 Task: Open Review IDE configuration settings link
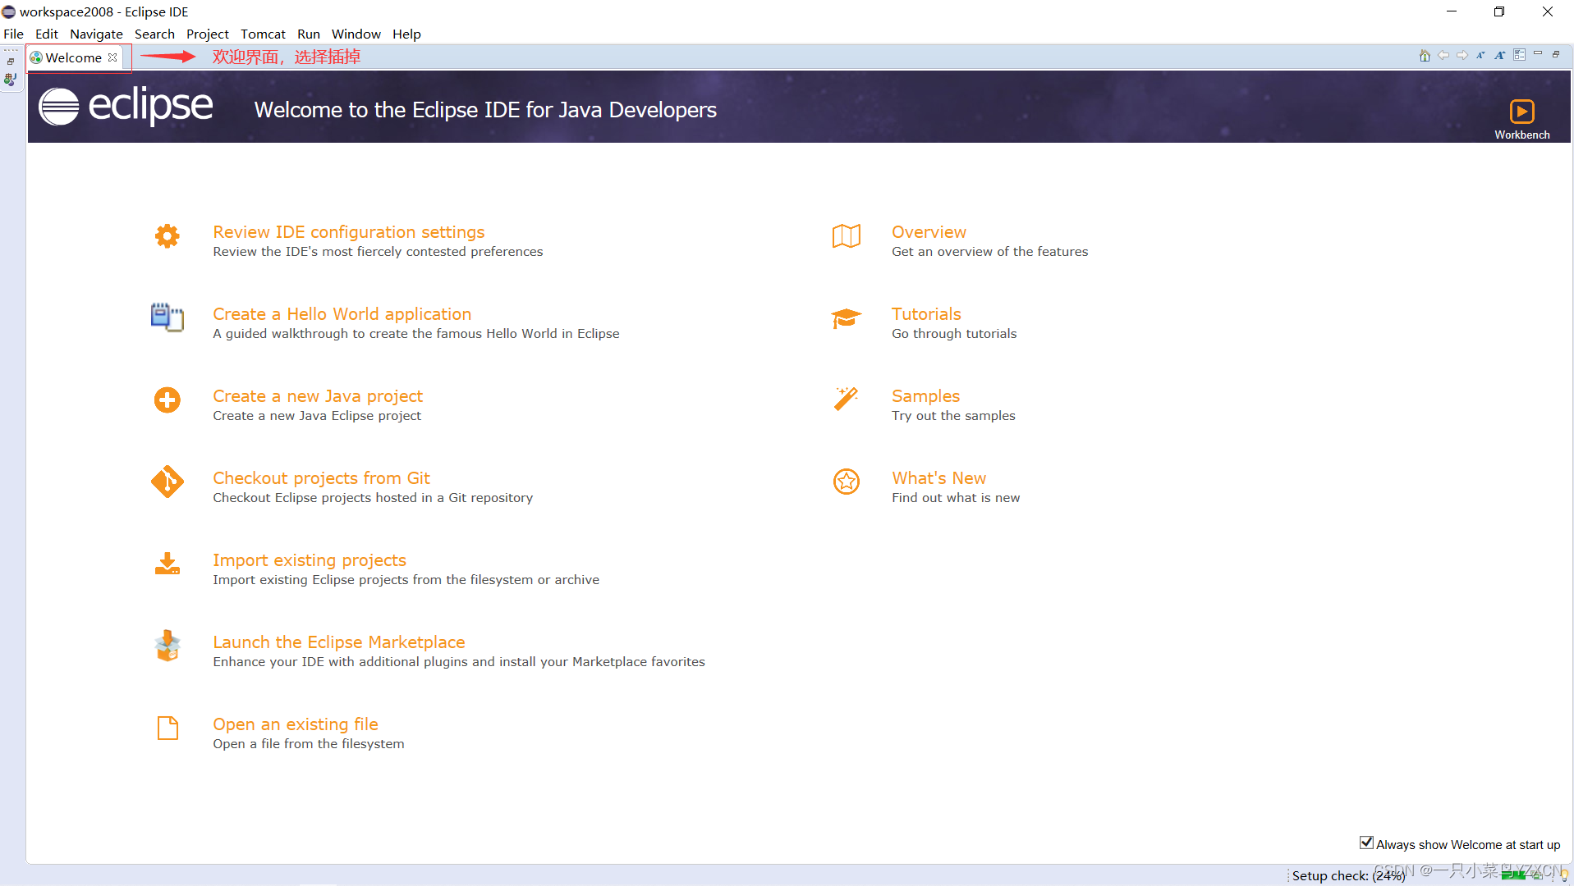point(349,232)
